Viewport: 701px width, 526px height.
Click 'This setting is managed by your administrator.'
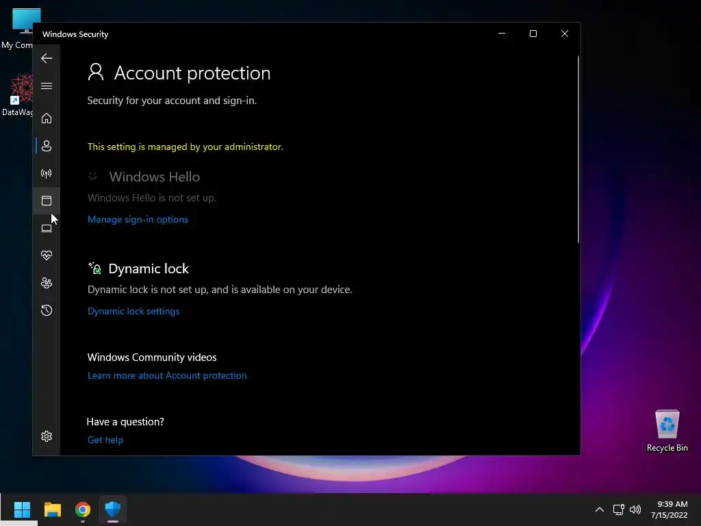(x=185, y=147)
